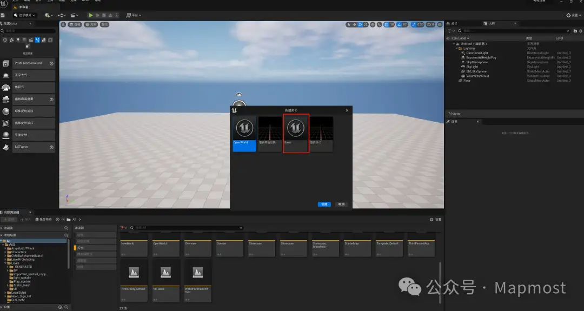This screenshot has height=311, width=584.
Task: Toggle scale snapping in viewport
Action: click(414, 24)
